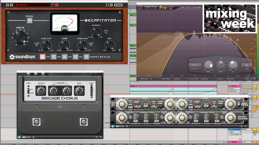Select the green EQ band node
Viewport: 259px width, 145px height.
[181, 34]
